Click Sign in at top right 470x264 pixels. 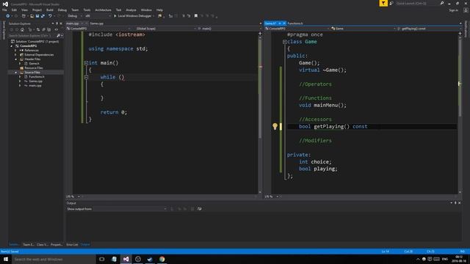(x=454, y=10)
